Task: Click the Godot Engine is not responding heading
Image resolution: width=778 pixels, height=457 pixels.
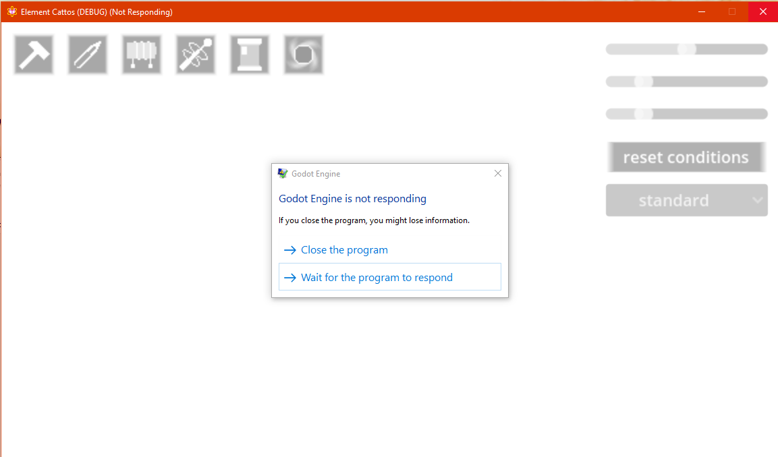Action: coord(352,199)
